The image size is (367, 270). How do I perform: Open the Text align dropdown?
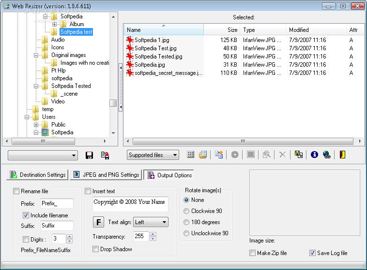(x=151, y=222)
